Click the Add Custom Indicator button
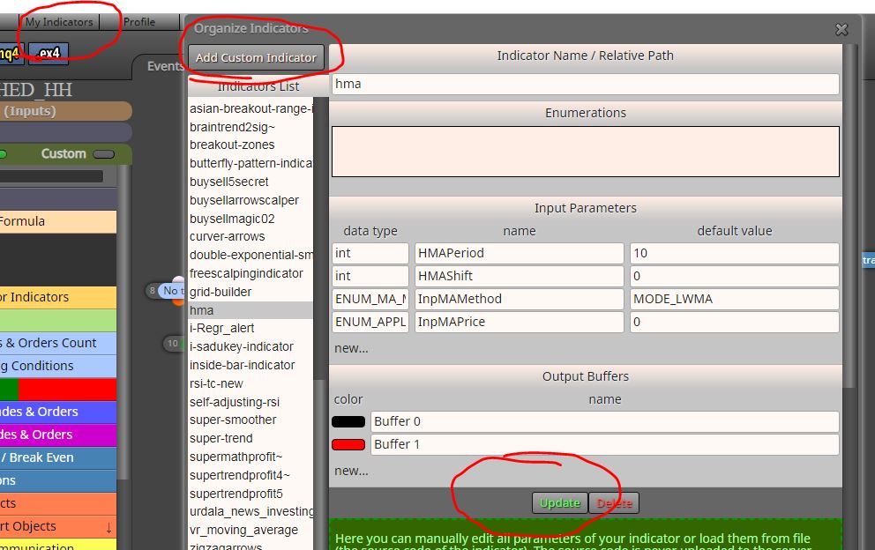This screenshot has width=875, height=550. tap(256, 57)
